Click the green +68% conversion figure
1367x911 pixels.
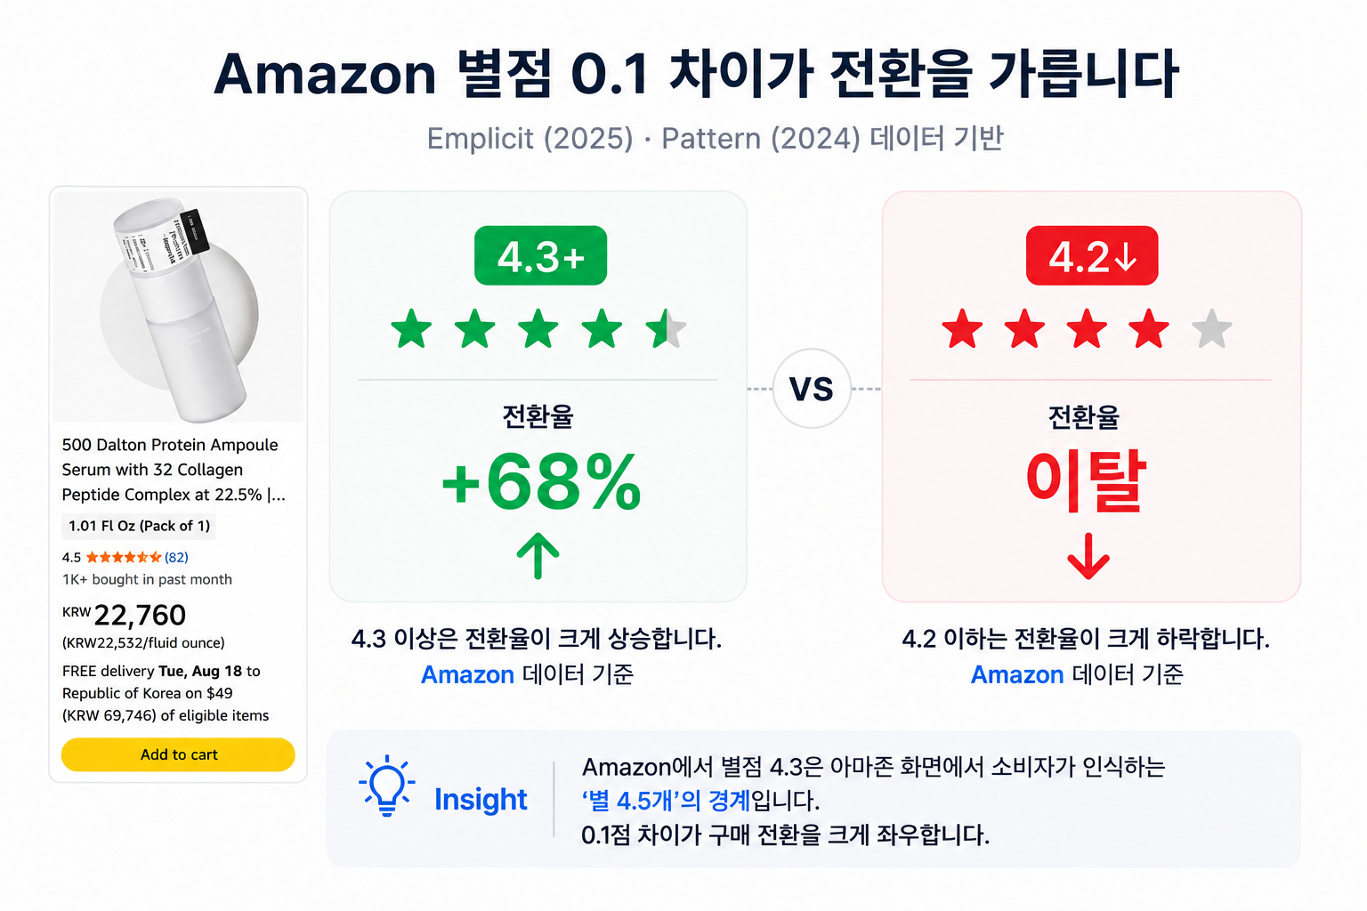click(x=541, y=481)
